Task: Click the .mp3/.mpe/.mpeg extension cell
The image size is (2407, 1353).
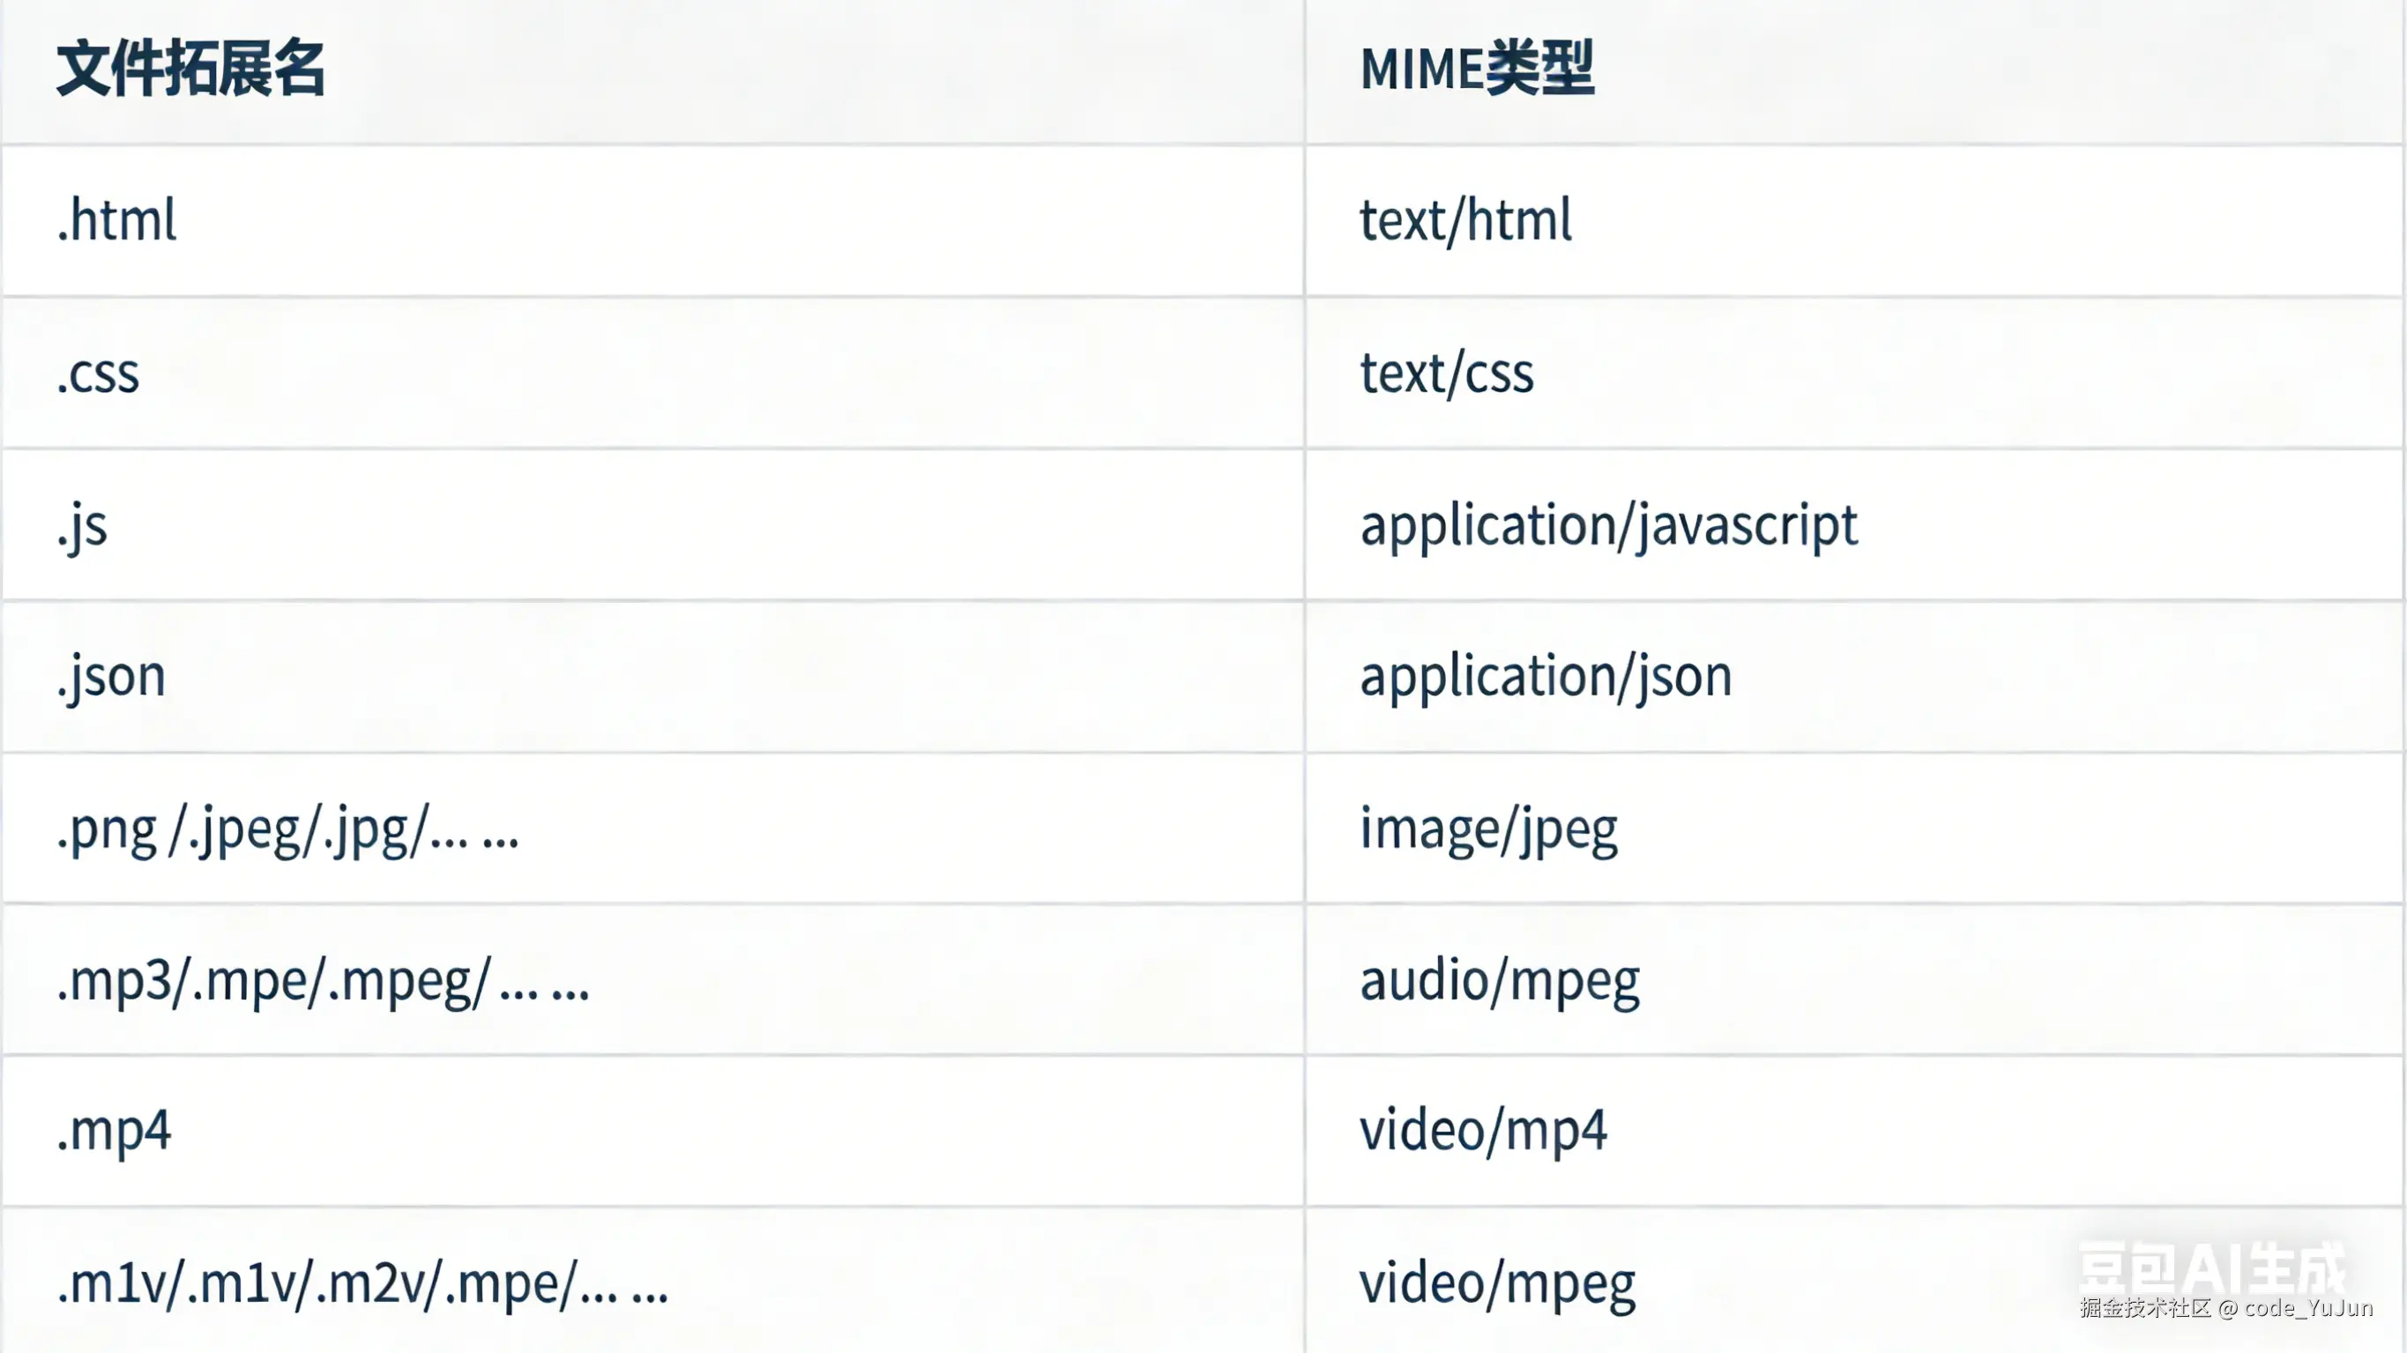Action: click(x=323, y=981)
